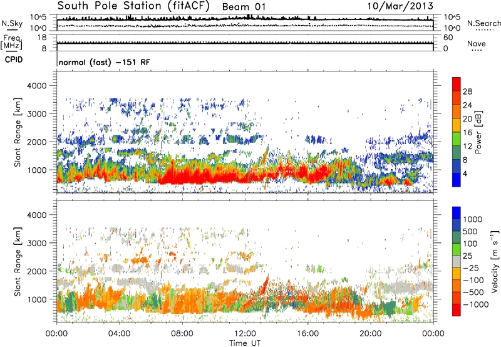This screenshot has height=347, width=501.
Task: Click the -500 label on velocity color bar
Action: click(x=473, y=292)
